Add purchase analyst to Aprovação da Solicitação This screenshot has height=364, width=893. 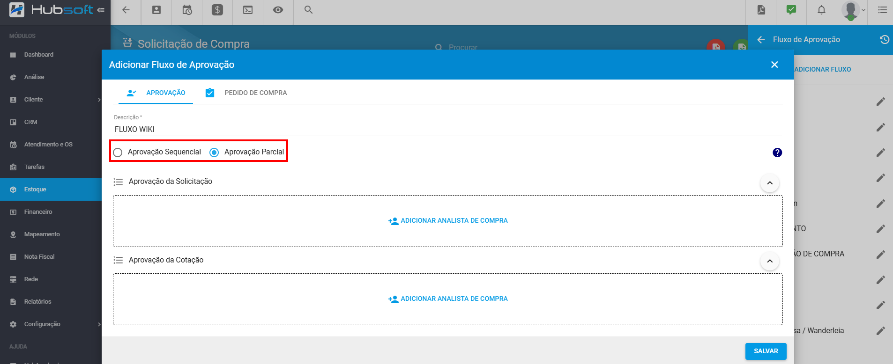[x=448, y=221]
